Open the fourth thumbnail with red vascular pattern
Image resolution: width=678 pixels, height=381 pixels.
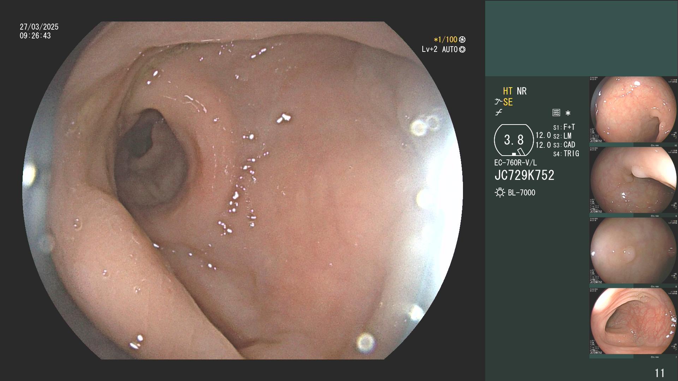pyautogui.click(x=634, y=321)
